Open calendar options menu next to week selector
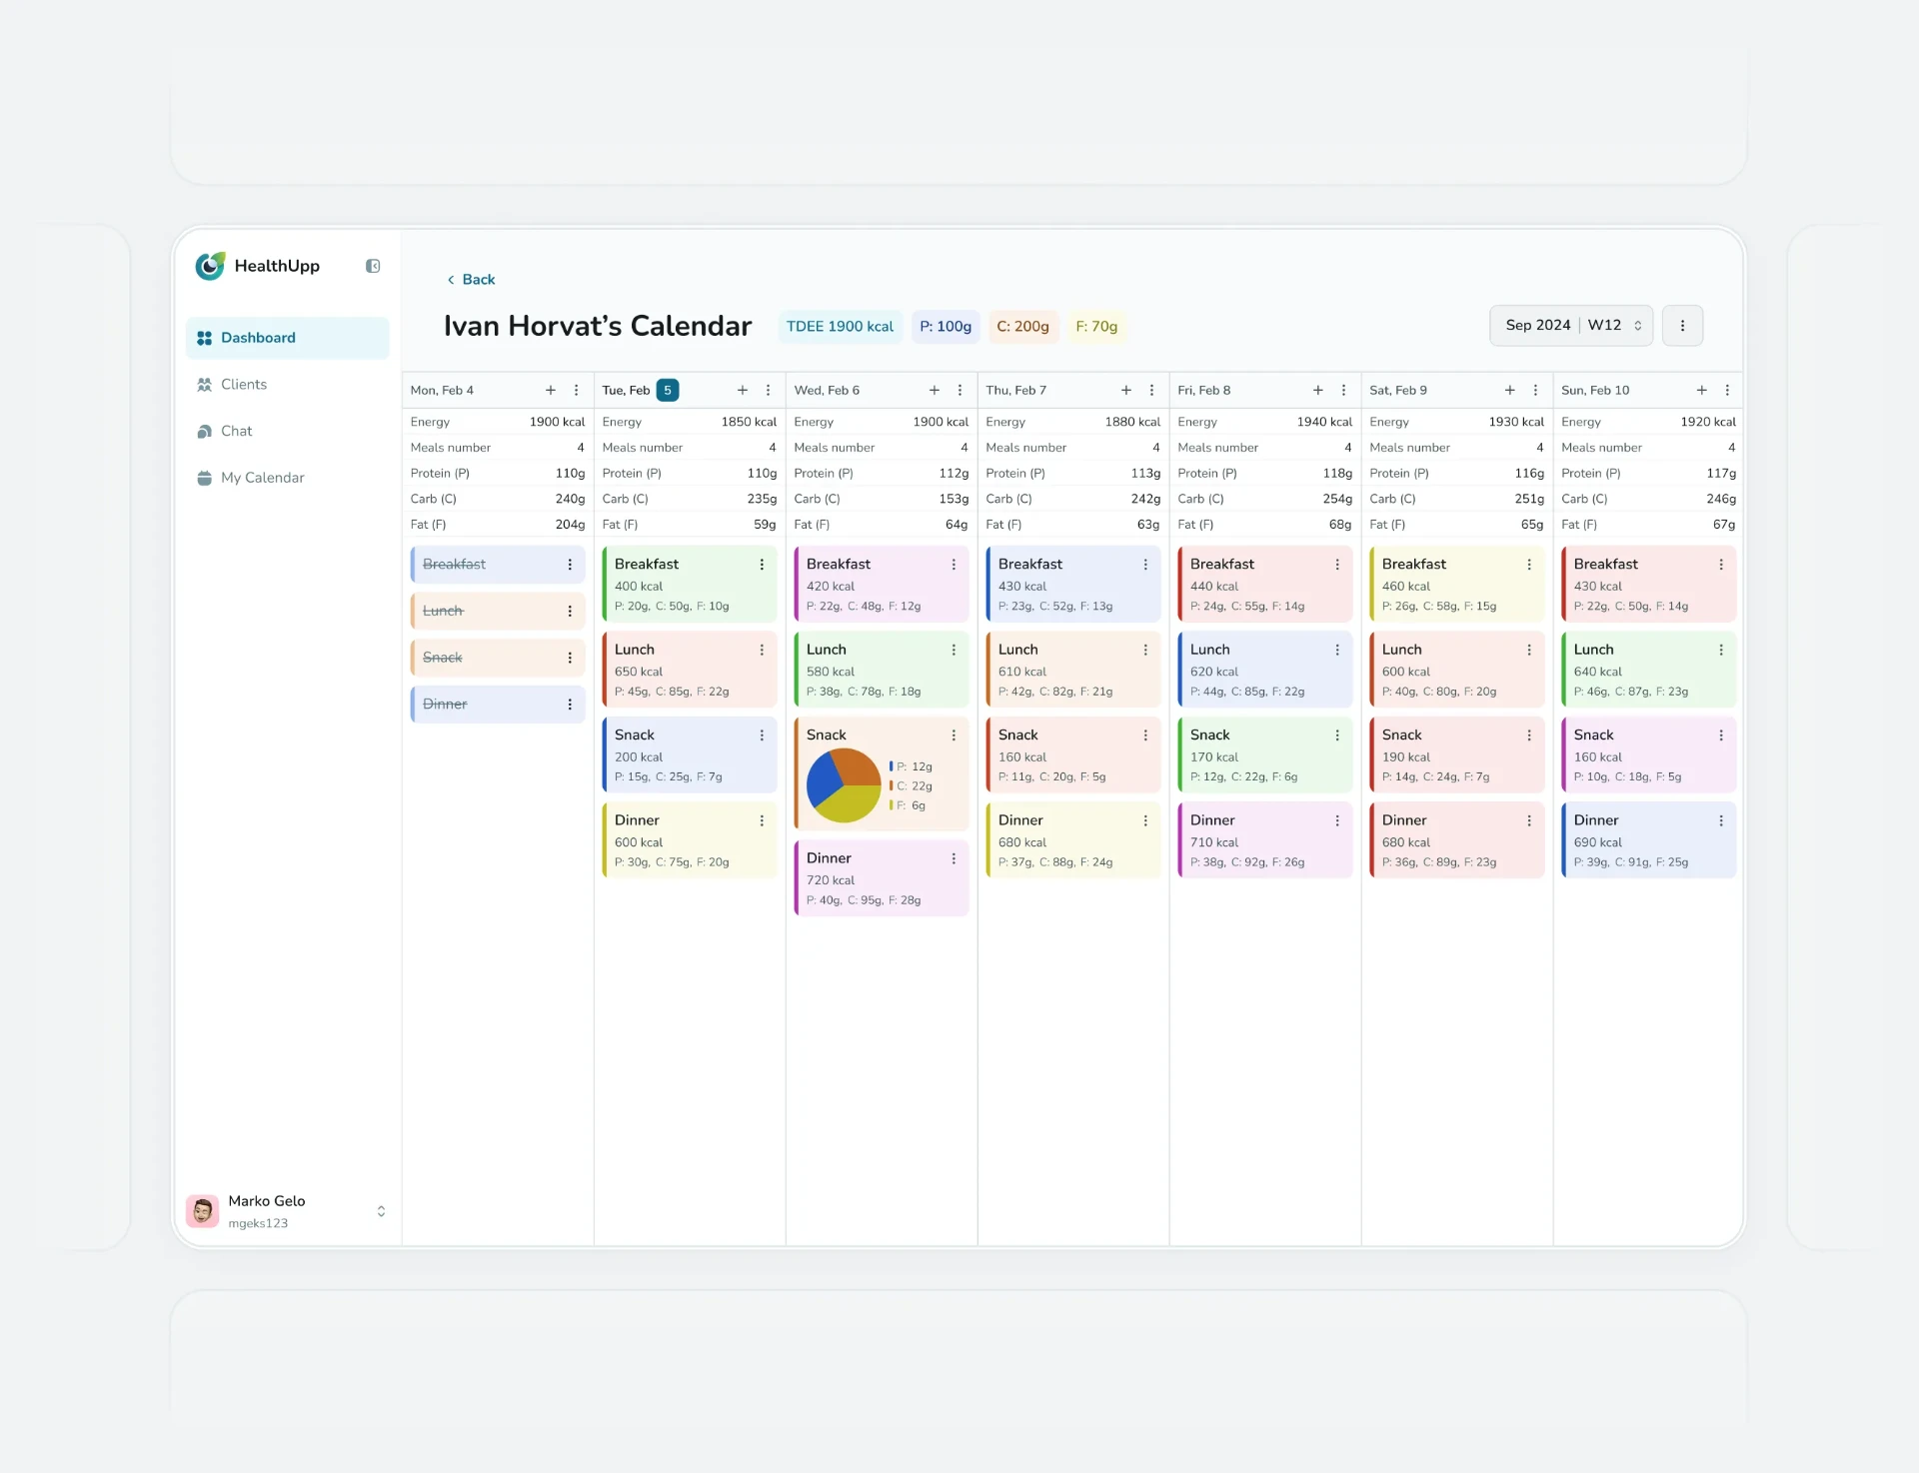Image resolution: width=1919 pixels, height=1473 pixels. coord(1683,326)
